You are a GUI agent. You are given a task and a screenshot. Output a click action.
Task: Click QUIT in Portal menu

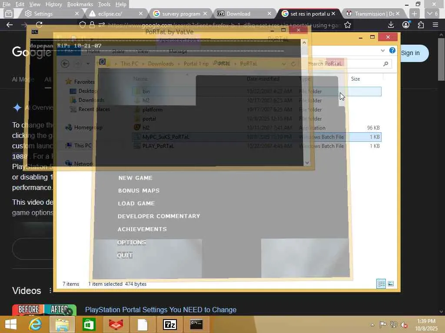coord(125,255)
